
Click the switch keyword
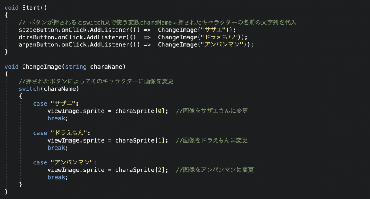click(x=29, y=89)
